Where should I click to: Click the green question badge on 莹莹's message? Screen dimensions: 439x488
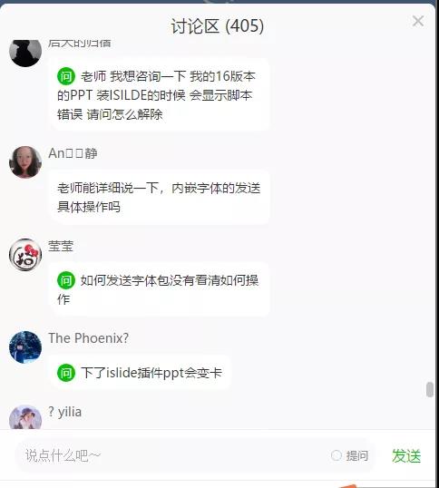pos(66,280)
